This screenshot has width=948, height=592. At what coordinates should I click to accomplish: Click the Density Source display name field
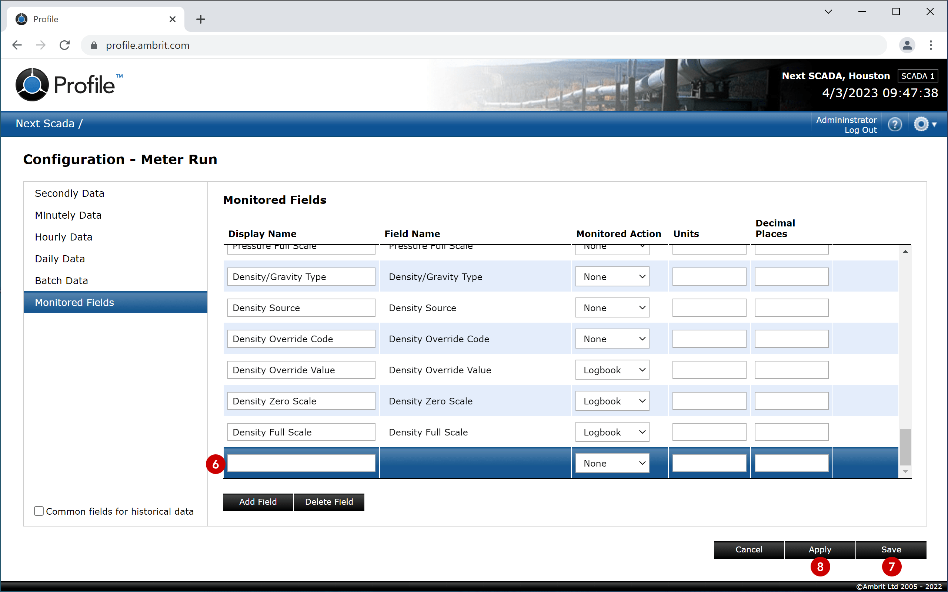coord(301,308)
